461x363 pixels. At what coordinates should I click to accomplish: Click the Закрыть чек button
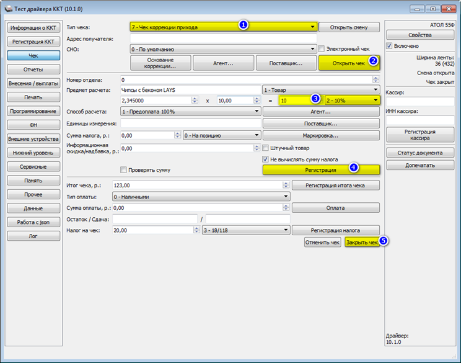coord(362,242)
